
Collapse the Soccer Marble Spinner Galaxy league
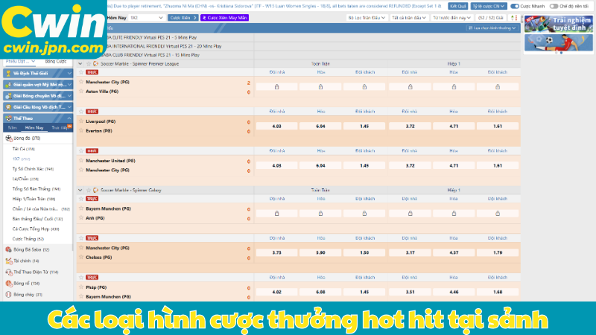click(80, 191)
